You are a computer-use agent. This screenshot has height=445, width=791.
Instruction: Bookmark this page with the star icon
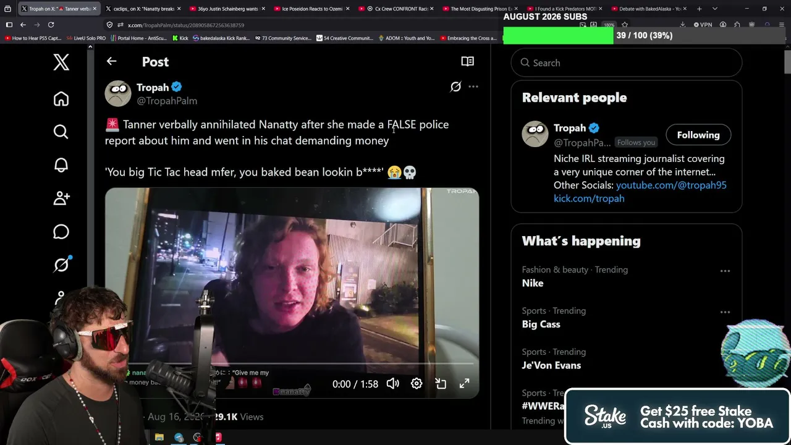625,25
